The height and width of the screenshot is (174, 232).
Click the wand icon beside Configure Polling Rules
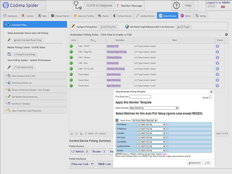click(x=73, y=26)
